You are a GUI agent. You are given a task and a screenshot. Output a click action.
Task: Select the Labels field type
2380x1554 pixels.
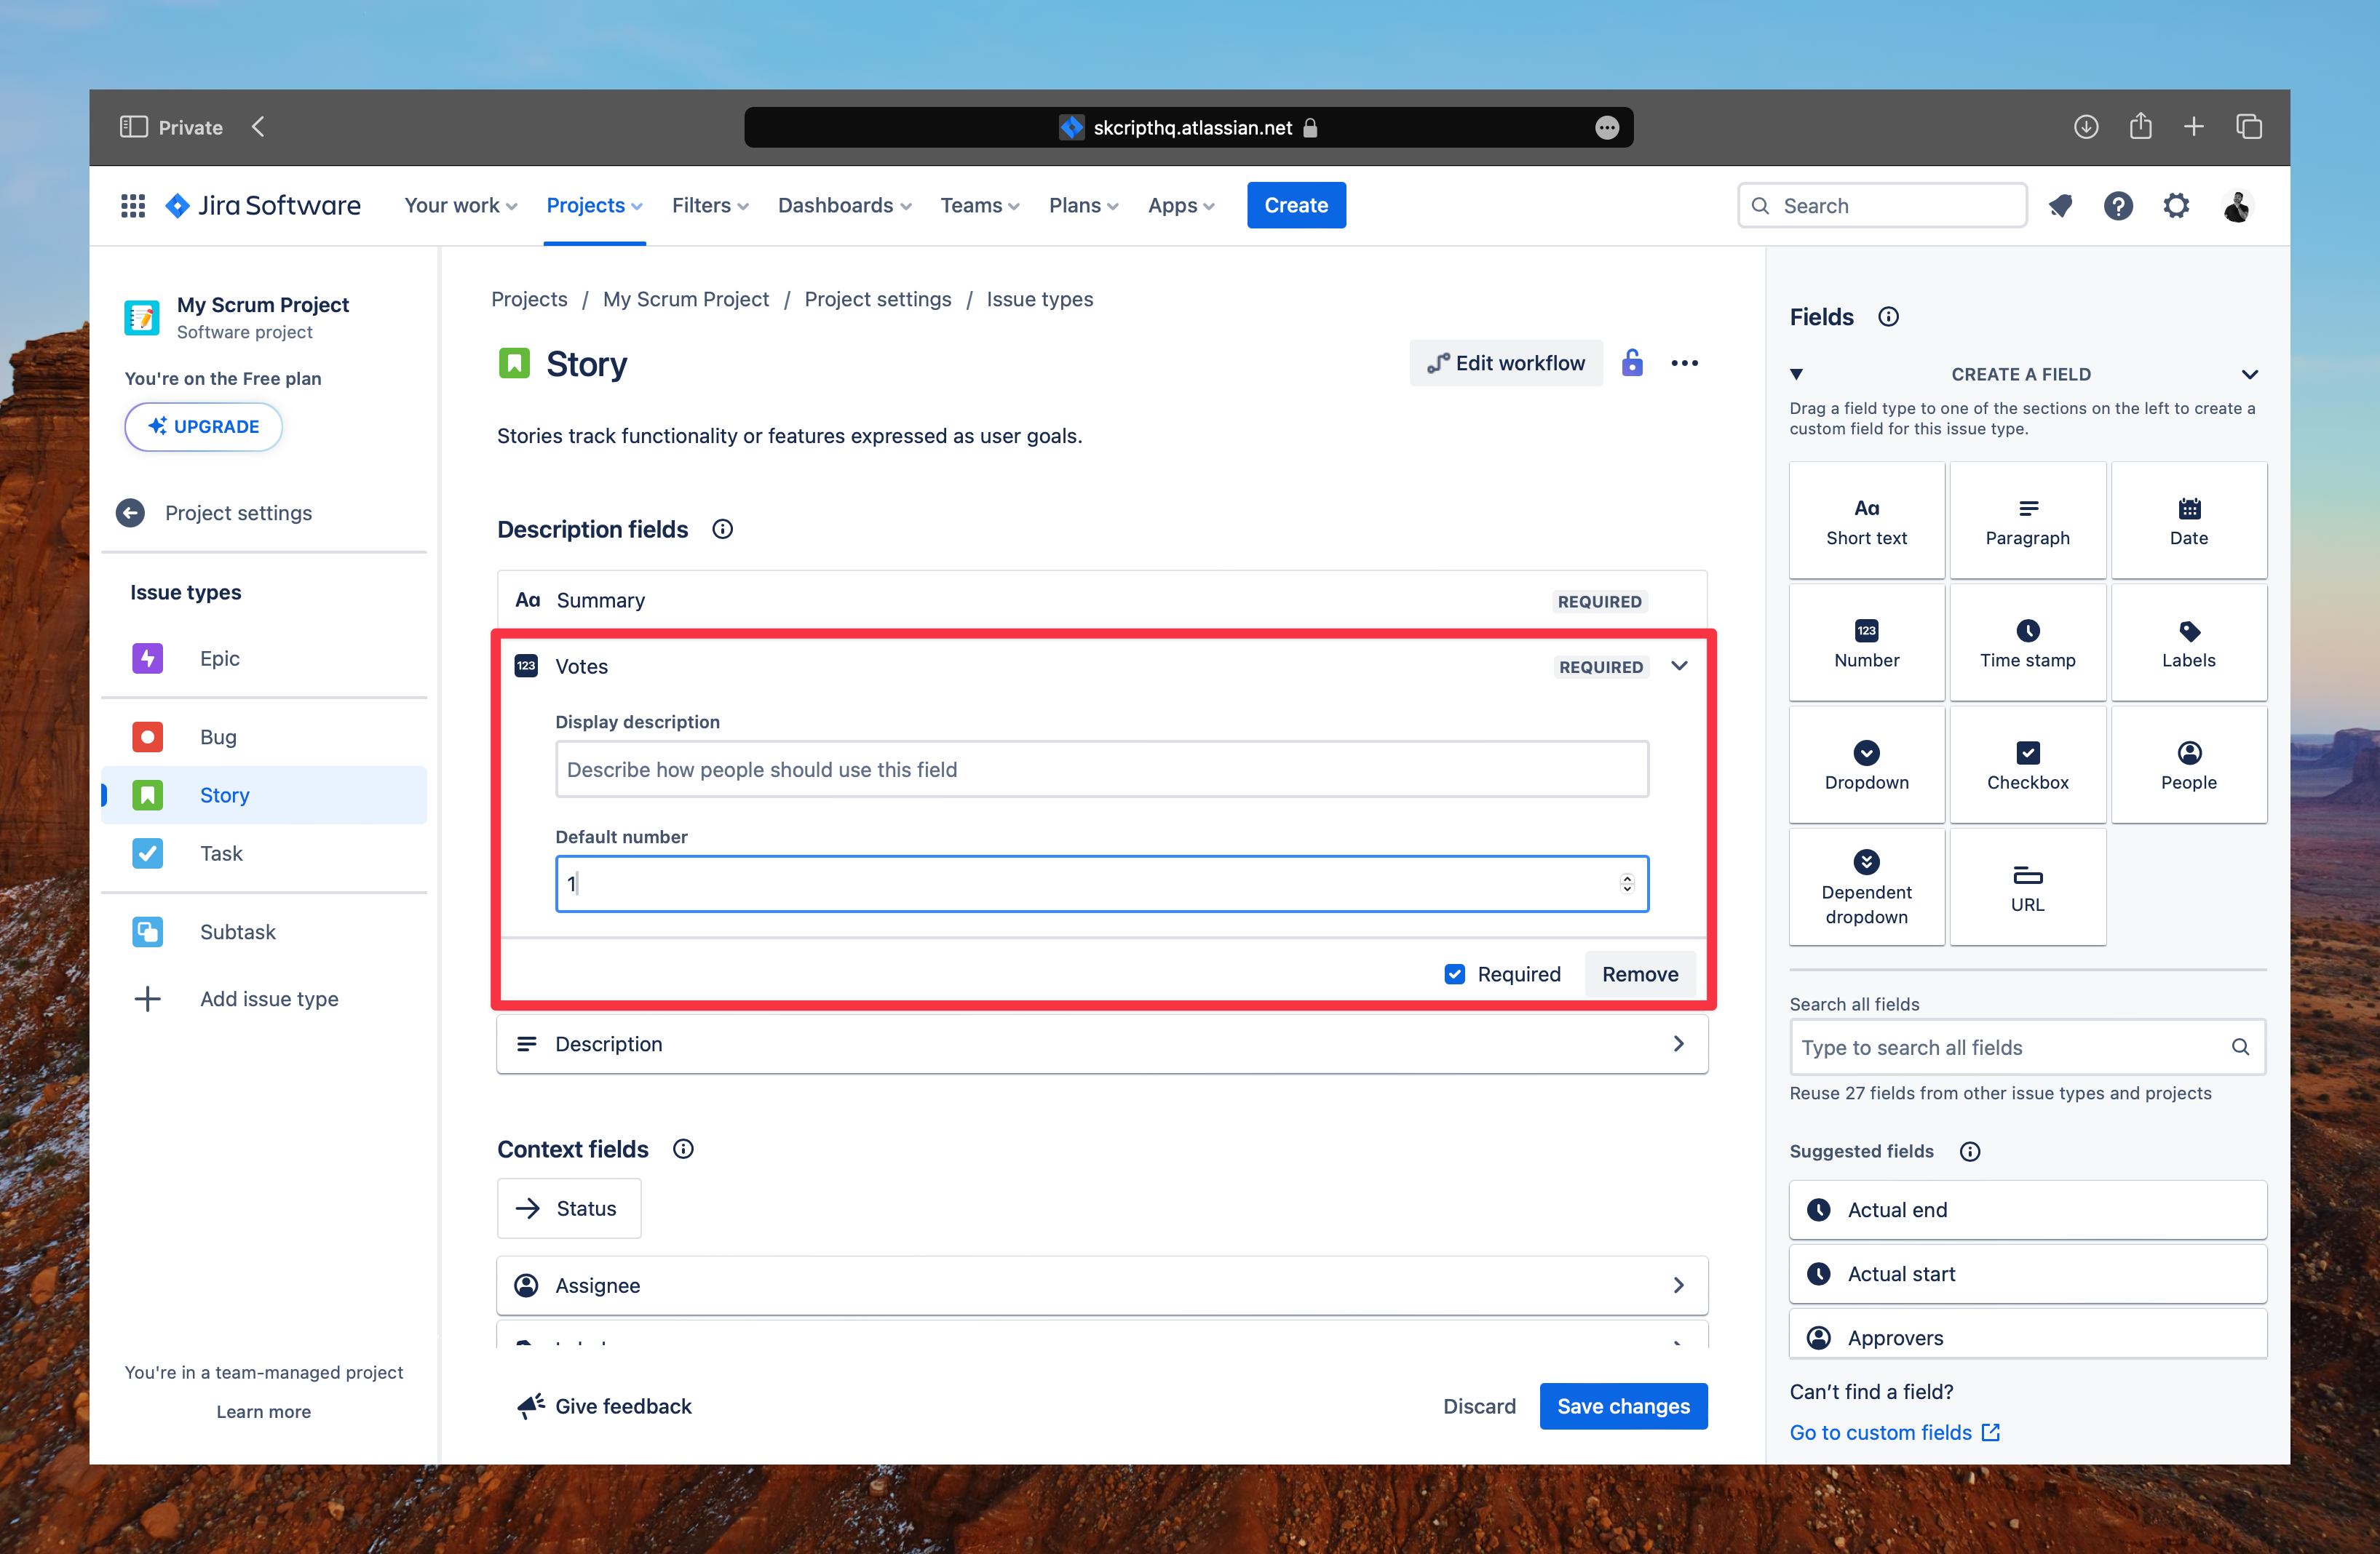[x=2189, y=642]
